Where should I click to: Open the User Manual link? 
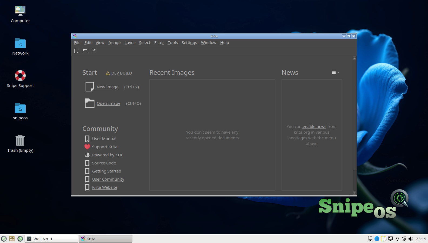tap(104, 139)
